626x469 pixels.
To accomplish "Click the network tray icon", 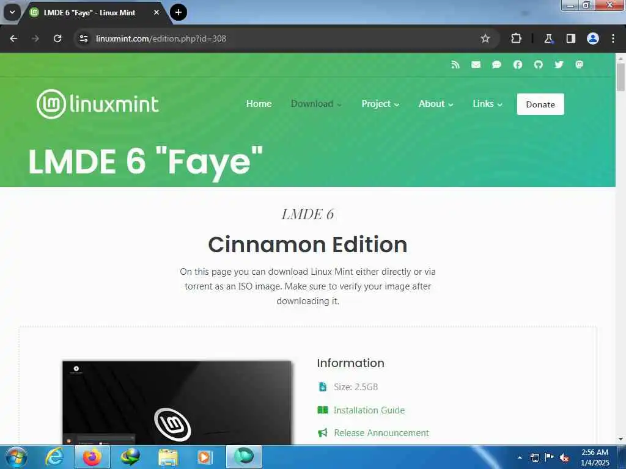I will [534, 458].
